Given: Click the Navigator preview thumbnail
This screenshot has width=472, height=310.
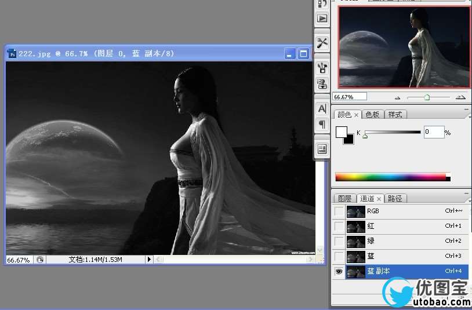Looking at the screenshot, I should (x=404, y=47).
